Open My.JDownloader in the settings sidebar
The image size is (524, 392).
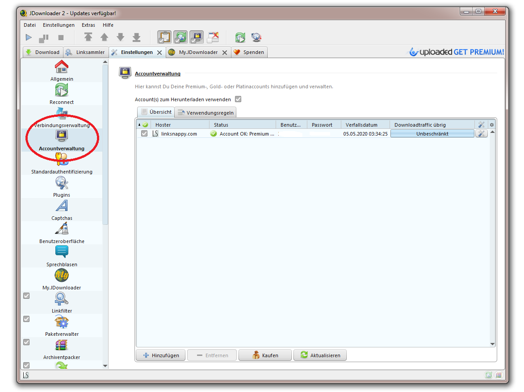(x=62, y=279)
